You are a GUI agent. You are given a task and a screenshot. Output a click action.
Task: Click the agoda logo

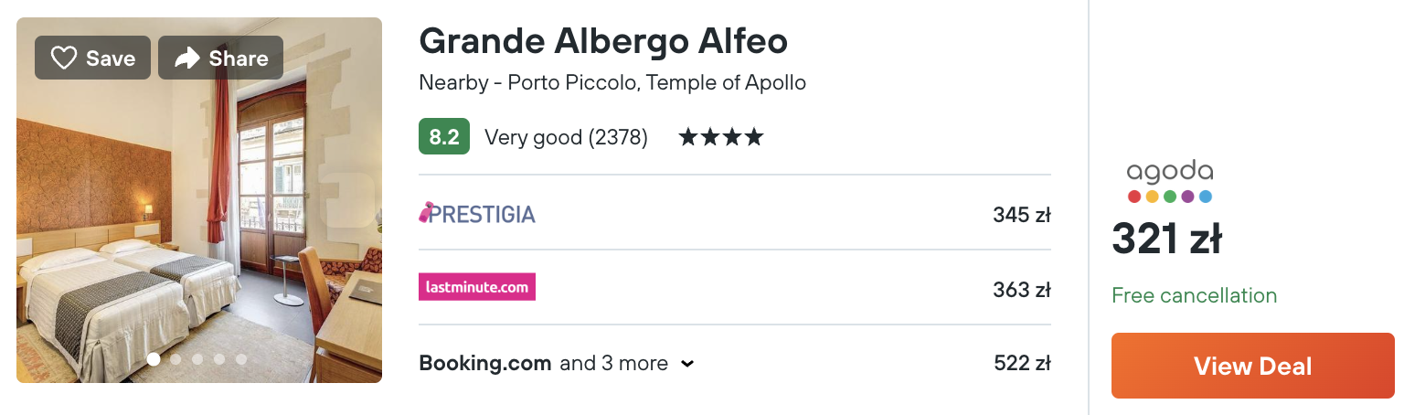point(1170,182)
